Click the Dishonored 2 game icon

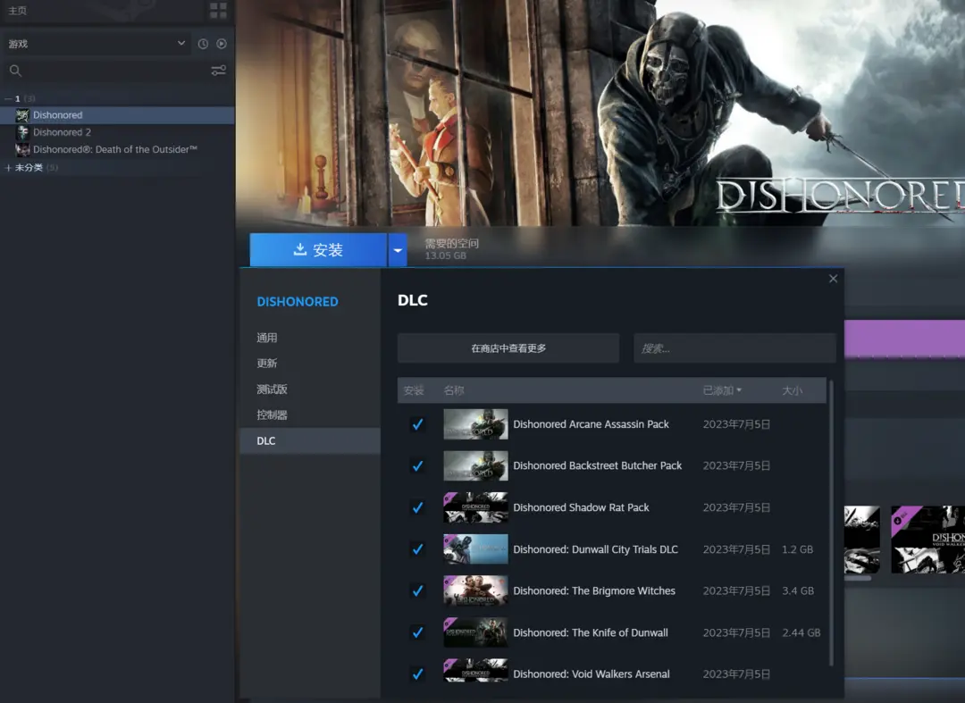(22, 132)
